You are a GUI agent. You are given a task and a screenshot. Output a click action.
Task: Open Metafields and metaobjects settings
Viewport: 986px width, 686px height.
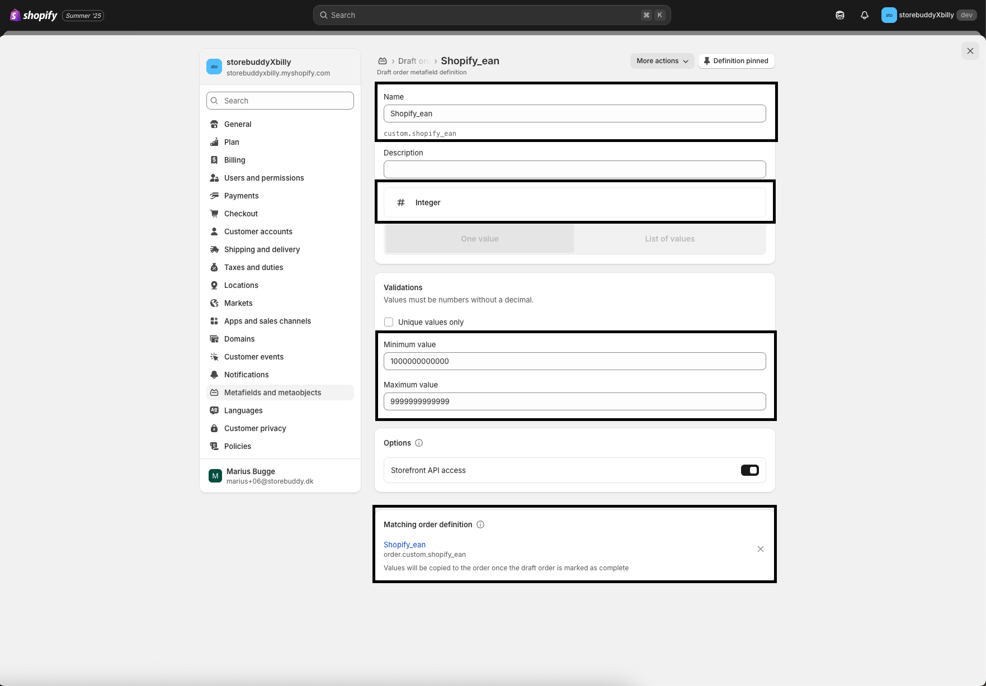pos(280,392)
